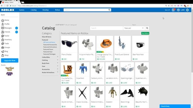The image size is (193, 108).
Task: Open the Groups sidebar icon
Action: click(x=3, y=47)
